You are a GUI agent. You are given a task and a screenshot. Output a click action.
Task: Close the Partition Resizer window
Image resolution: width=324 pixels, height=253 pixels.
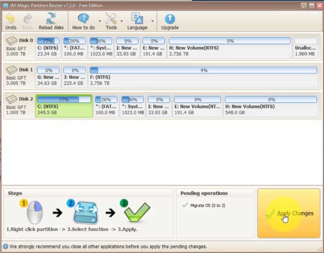320,6
